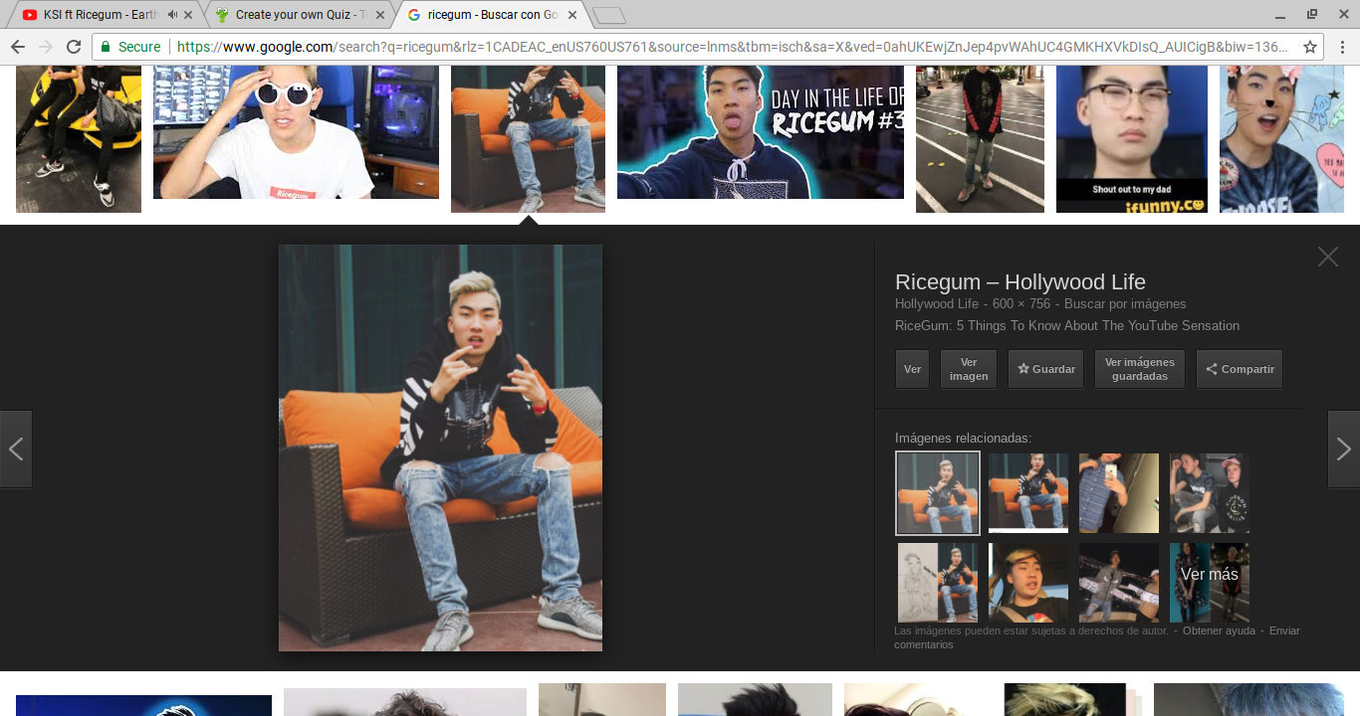The width and height of the screenshot is (1360, 716).
Task: Save image with the Guardar button
Action: click(x=1045, y=369)
